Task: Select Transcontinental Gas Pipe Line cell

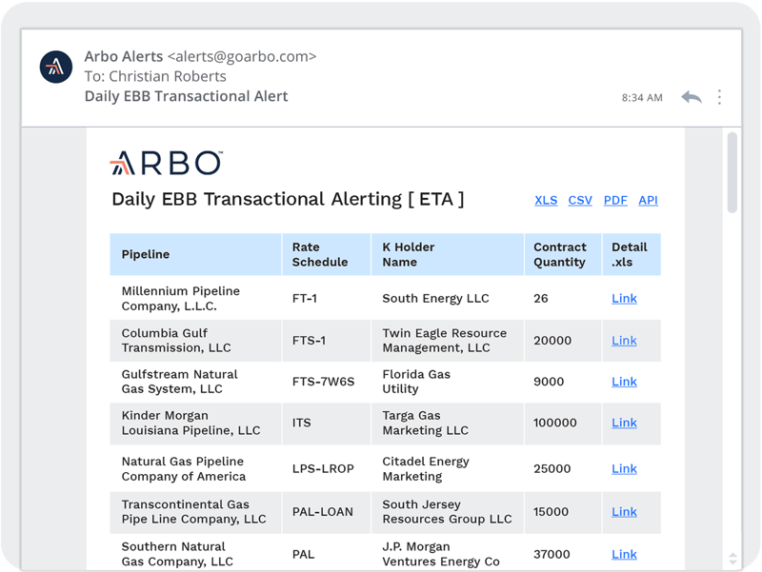Action: [x=194, y=512]
